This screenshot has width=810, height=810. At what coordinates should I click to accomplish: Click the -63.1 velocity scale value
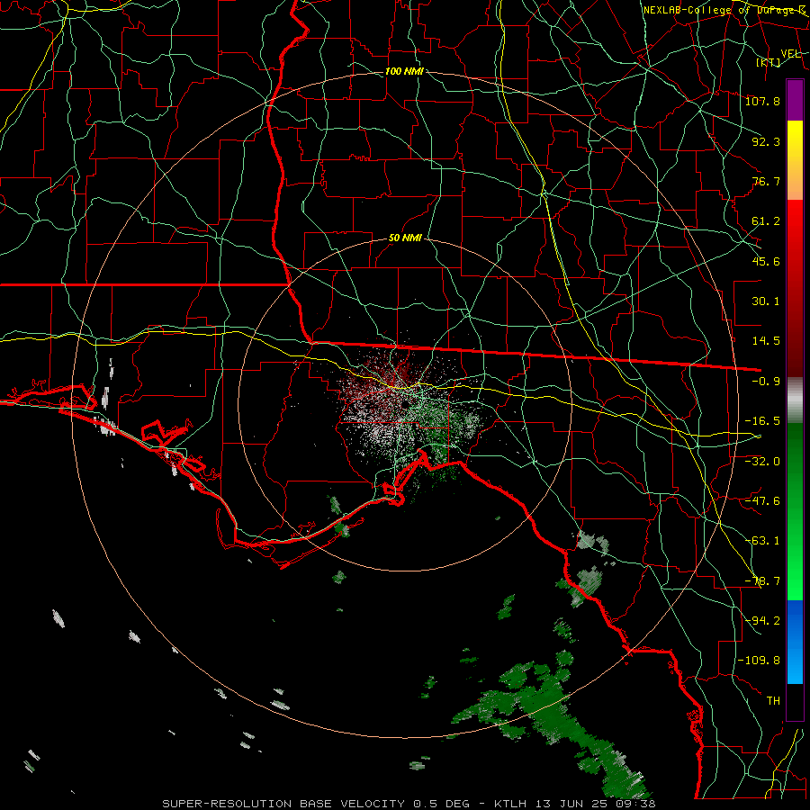(762, 541)
